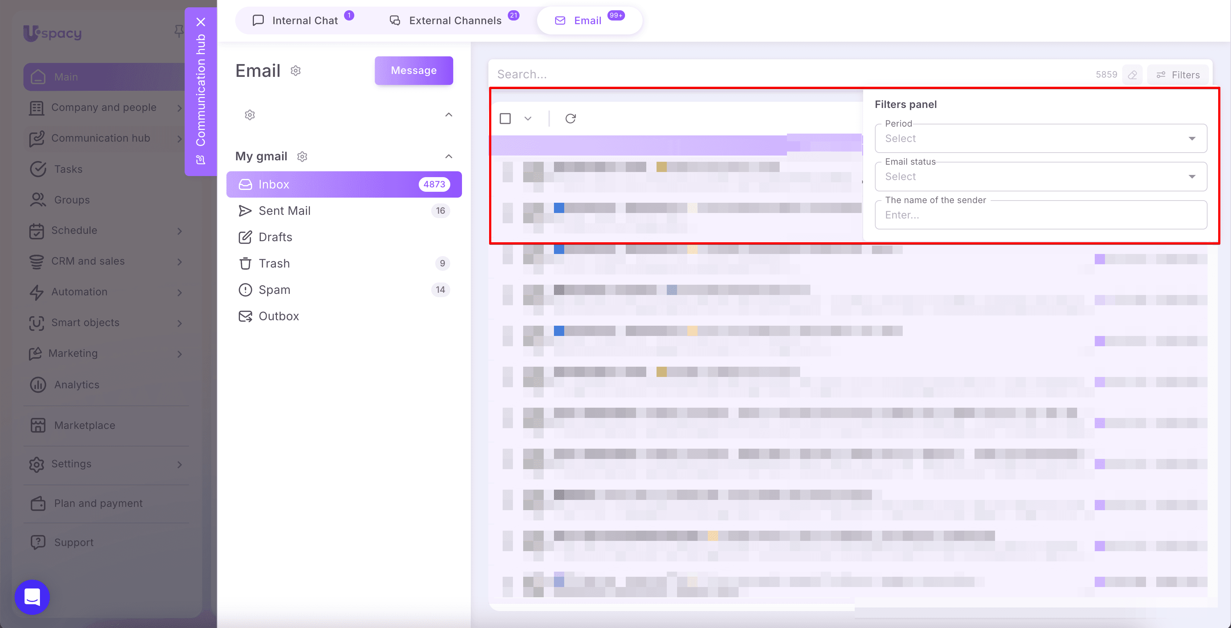The width and height of the screenshot is (1231, 628).
Task: Close the Communication hub panel
Action: pyautogui.click(x=201, y=22)
